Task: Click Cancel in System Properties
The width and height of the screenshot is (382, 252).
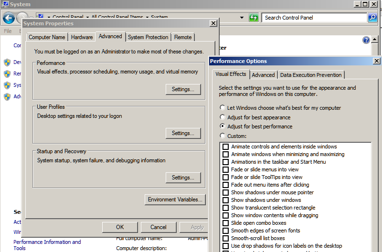Action: [x=159, y=227]
